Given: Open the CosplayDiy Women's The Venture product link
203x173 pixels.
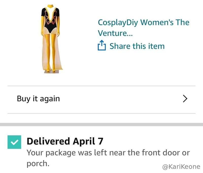Looking at the screenshot, I should [x=143, y=28].
